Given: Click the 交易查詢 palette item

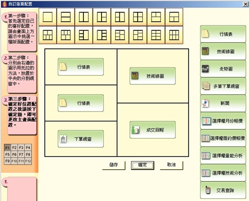Looking at the screenshot, I should pos(223,190).
